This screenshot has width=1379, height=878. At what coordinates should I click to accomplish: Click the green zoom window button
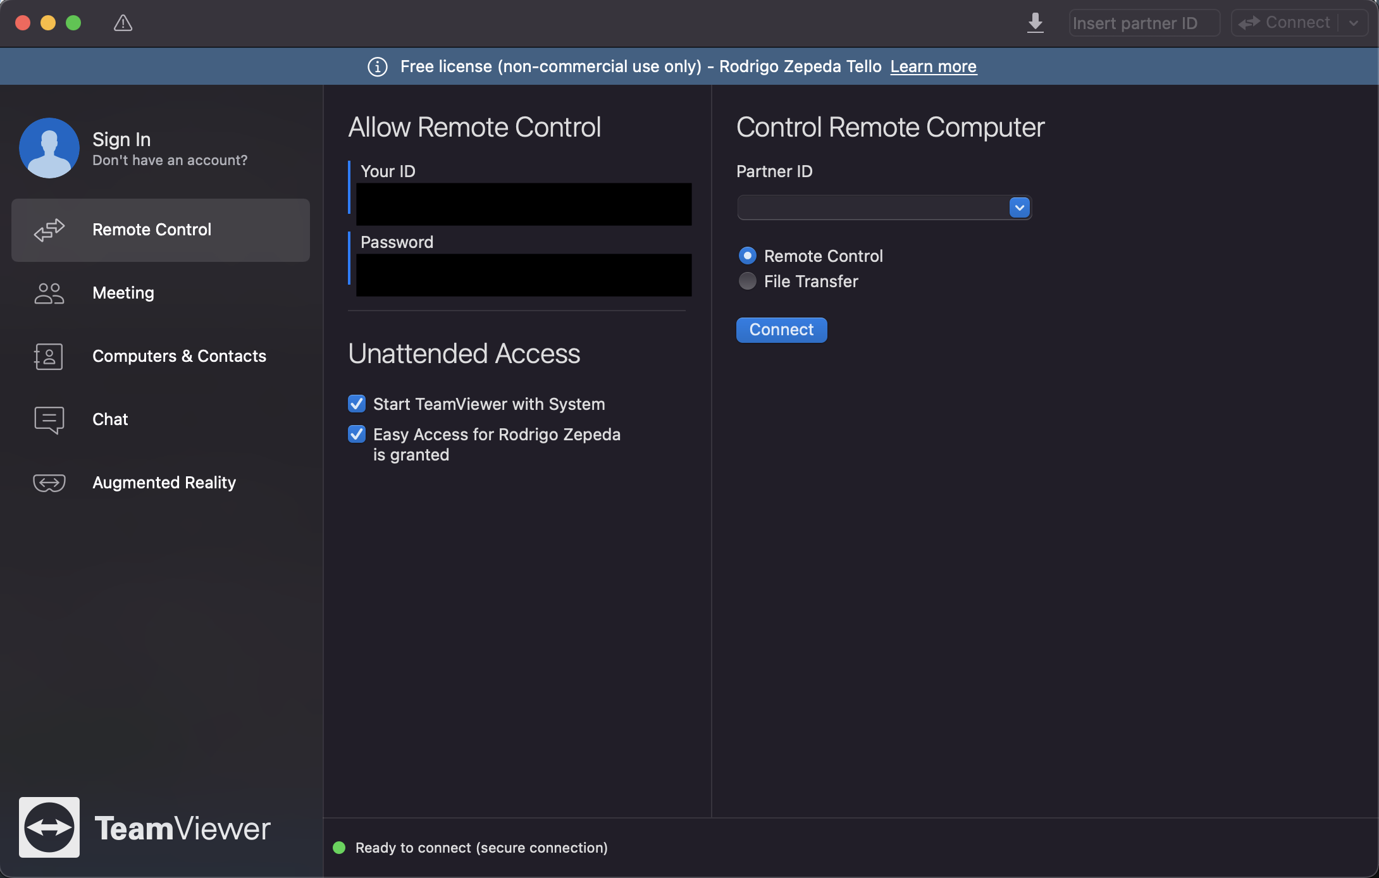(73, 23)
